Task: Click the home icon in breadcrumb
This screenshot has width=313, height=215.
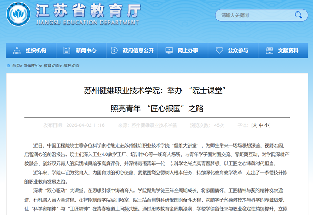Action: click(x=8, y=65)
